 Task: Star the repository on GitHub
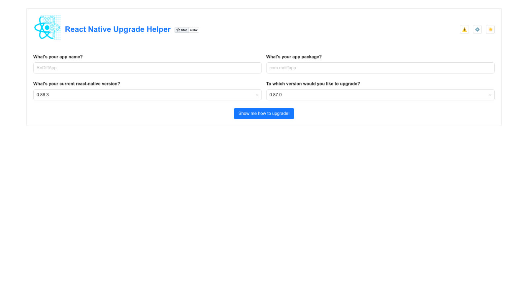pos(181,30)
